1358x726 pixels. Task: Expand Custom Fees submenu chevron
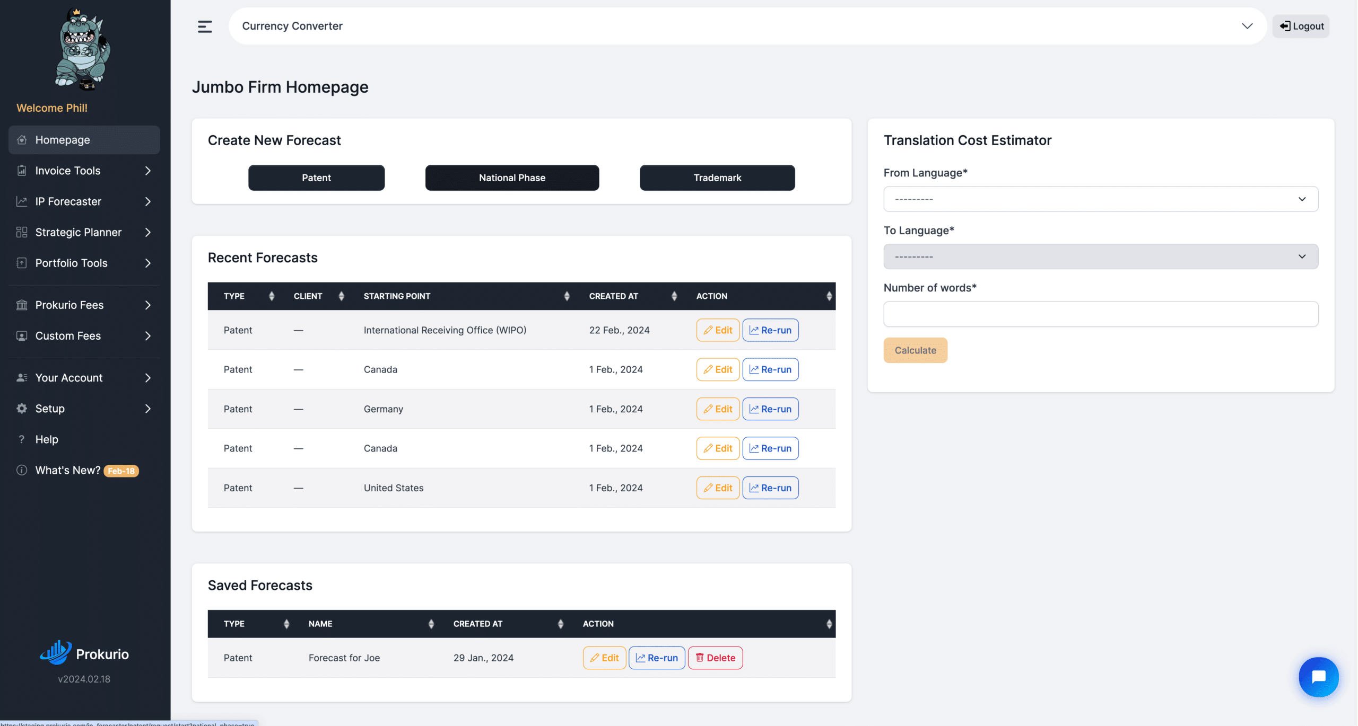point(148,336)
